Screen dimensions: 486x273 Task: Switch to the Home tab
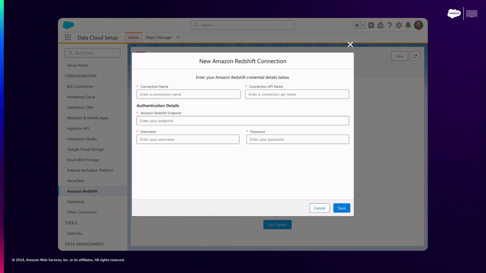(133, 37)
